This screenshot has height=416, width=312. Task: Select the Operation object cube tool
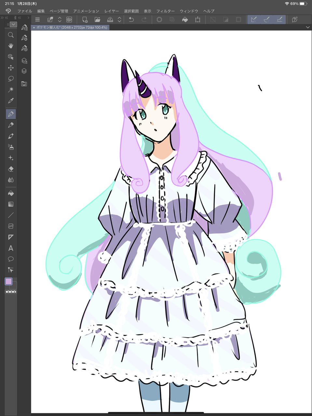click(x=11, y=57)
